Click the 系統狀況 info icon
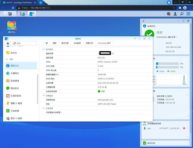 pos(144,26)
